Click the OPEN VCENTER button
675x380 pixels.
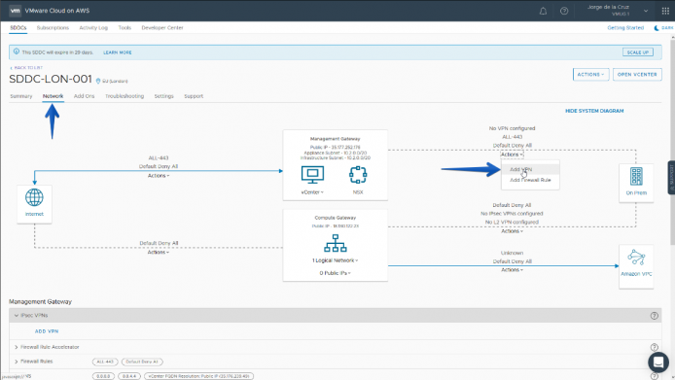click(x=637, y=75)
